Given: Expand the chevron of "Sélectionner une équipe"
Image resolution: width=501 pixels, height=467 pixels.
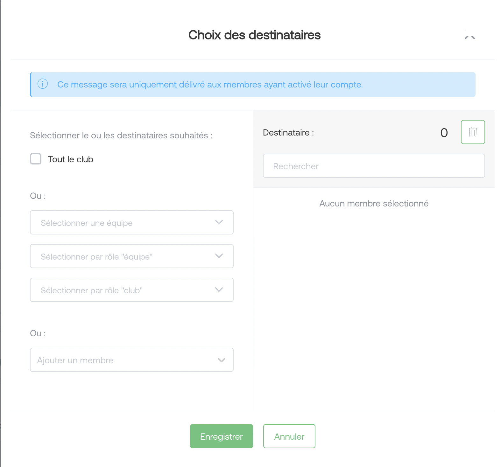Looking at the screenshot, I should pos(219,222).
